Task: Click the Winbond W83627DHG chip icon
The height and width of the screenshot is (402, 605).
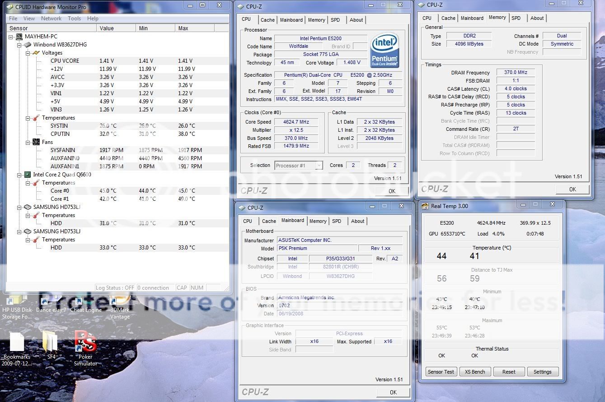Action: (28, 45)
